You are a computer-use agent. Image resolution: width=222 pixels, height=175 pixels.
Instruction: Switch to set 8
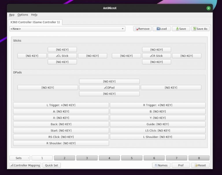click(199, 158)
